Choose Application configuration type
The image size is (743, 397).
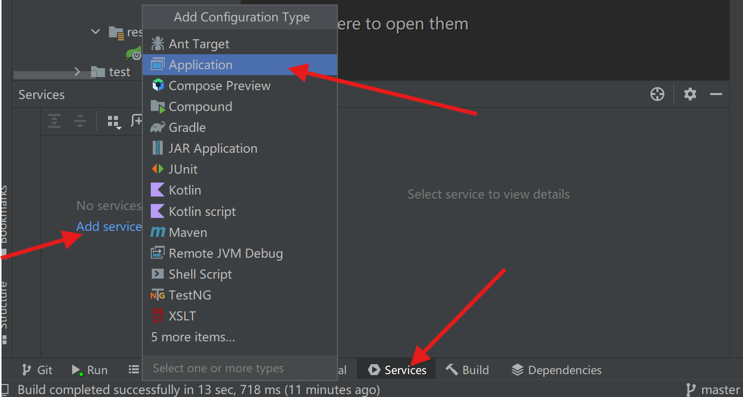[240, 65]
